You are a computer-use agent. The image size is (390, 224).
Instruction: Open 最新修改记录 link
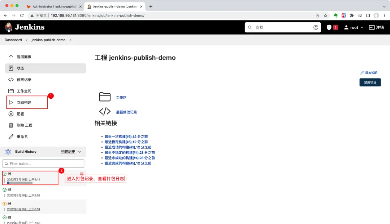(127, 112)
